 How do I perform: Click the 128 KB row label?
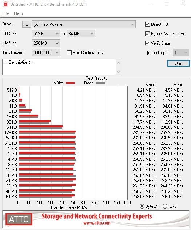(11, 133)
